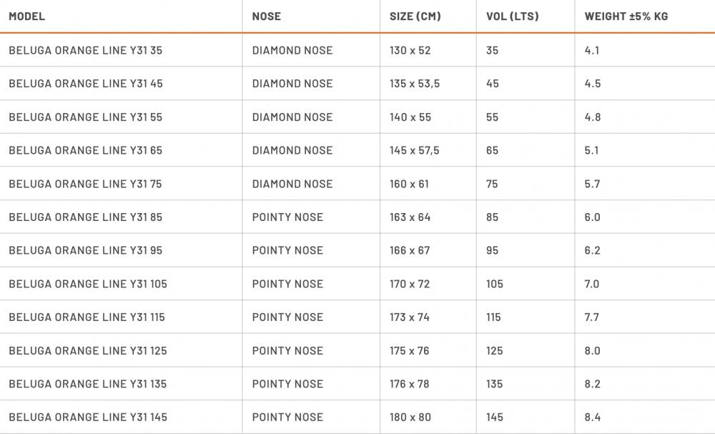This screenshot has height=434, width=715.
Task: Click the 6.2 weight cell
Action: (x=592, y=250)
